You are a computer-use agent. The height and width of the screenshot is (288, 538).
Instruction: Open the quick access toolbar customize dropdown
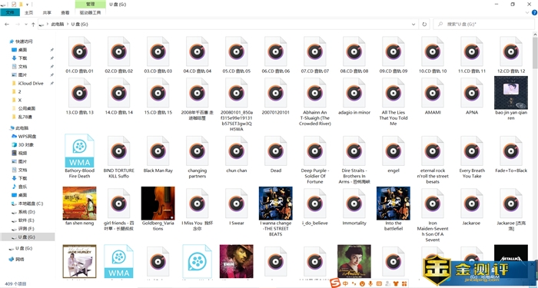(x=27, y=5)
